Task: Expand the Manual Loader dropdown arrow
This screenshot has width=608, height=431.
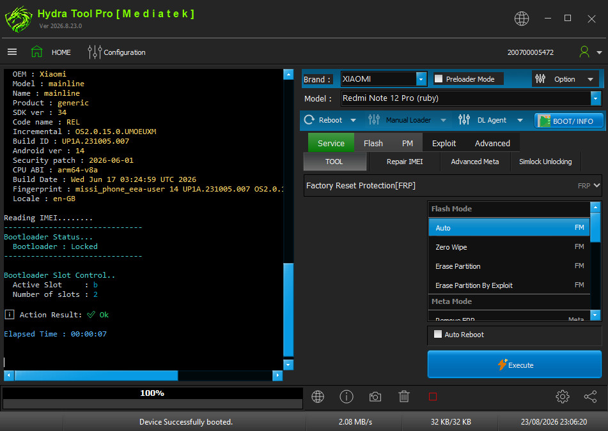Action: point(443,121)
